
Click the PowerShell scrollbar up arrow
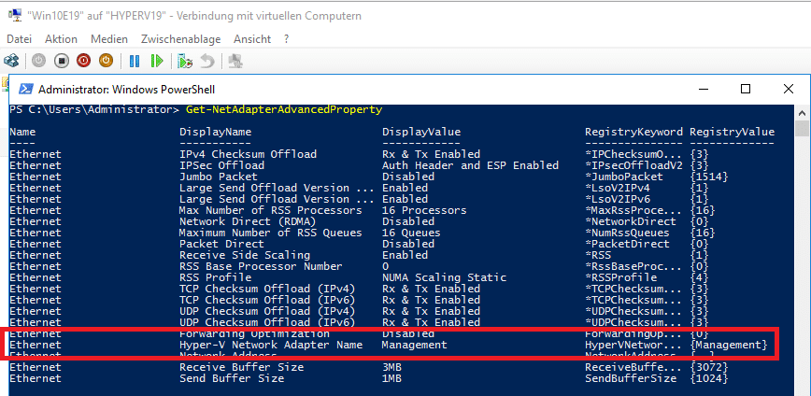803,113
